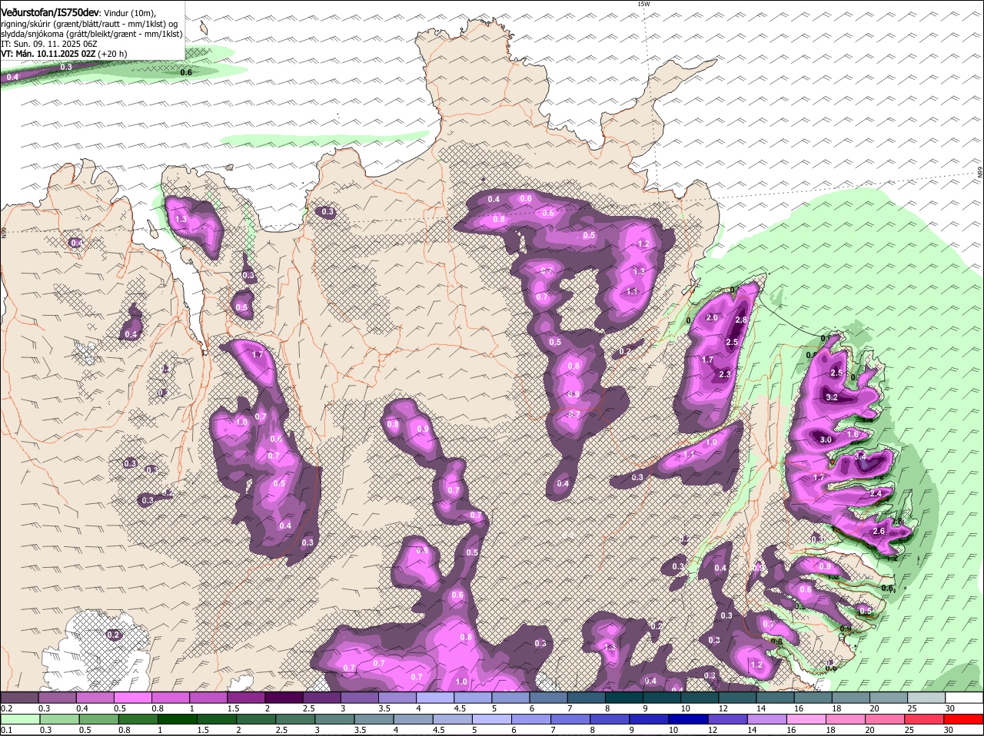Click the snow legend swatch between 1 and 1.5
984x736 pixels.
point(208,698)
